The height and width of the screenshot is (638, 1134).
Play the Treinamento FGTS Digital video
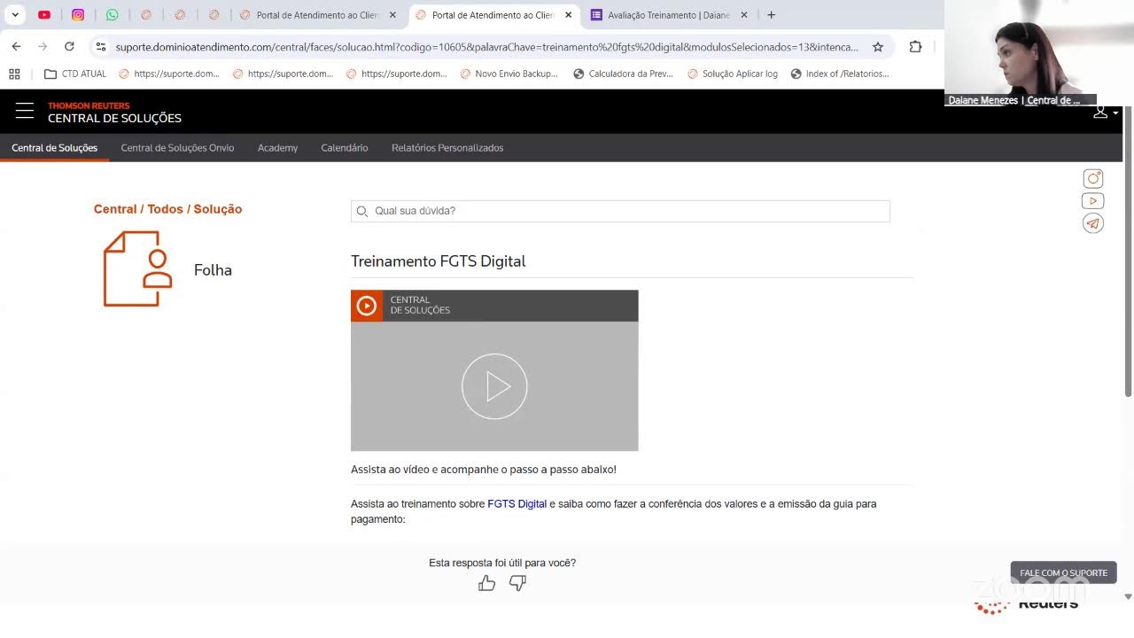[x=494, y=386]
